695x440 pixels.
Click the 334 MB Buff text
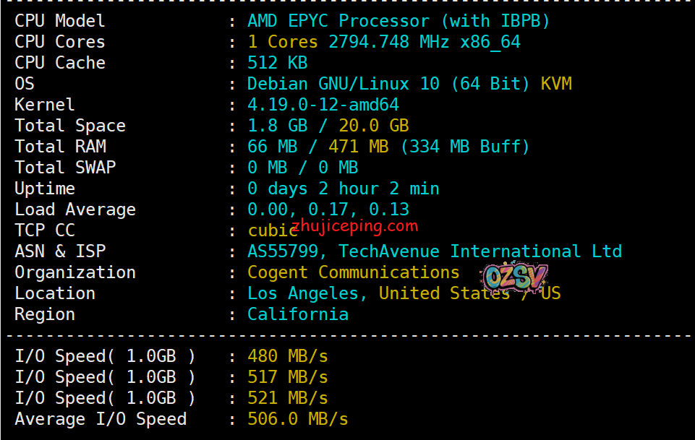coord(464,147)
